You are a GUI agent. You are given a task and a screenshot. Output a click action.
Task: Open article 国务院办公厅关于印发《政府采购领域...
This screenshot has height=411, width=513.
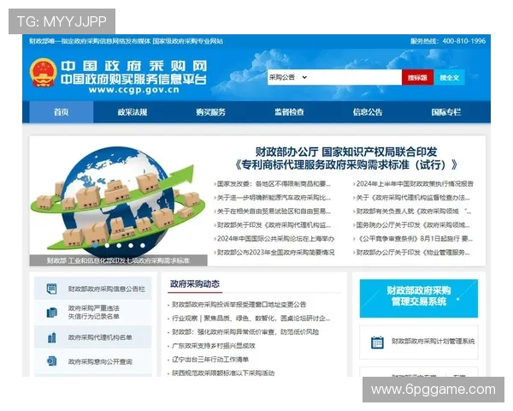click(x=413, y=225)
